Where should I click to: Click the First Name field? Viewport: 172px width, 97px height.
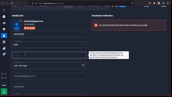point(49,45)
